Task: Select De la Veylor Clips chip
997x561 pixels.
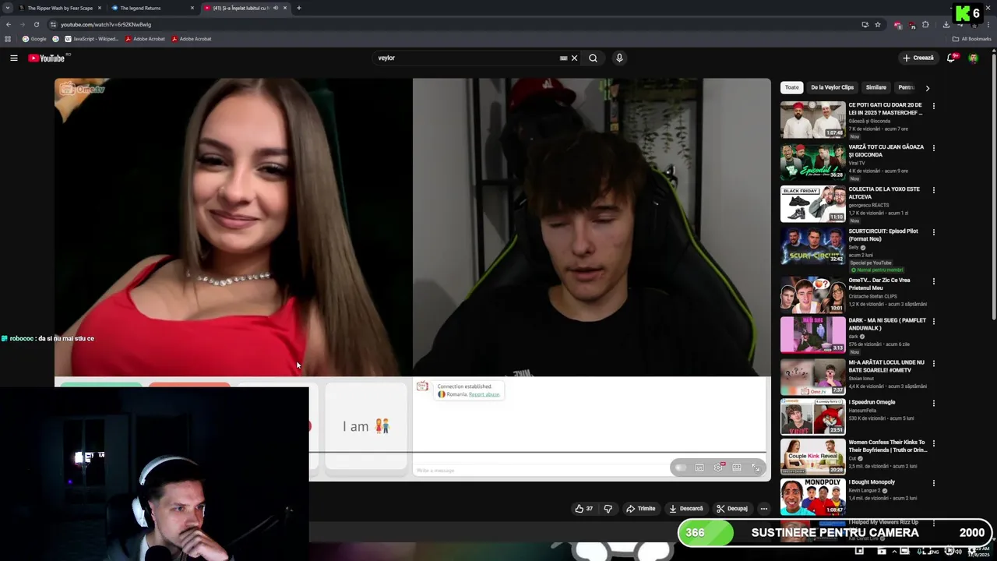Action: [x=832, y=87]
